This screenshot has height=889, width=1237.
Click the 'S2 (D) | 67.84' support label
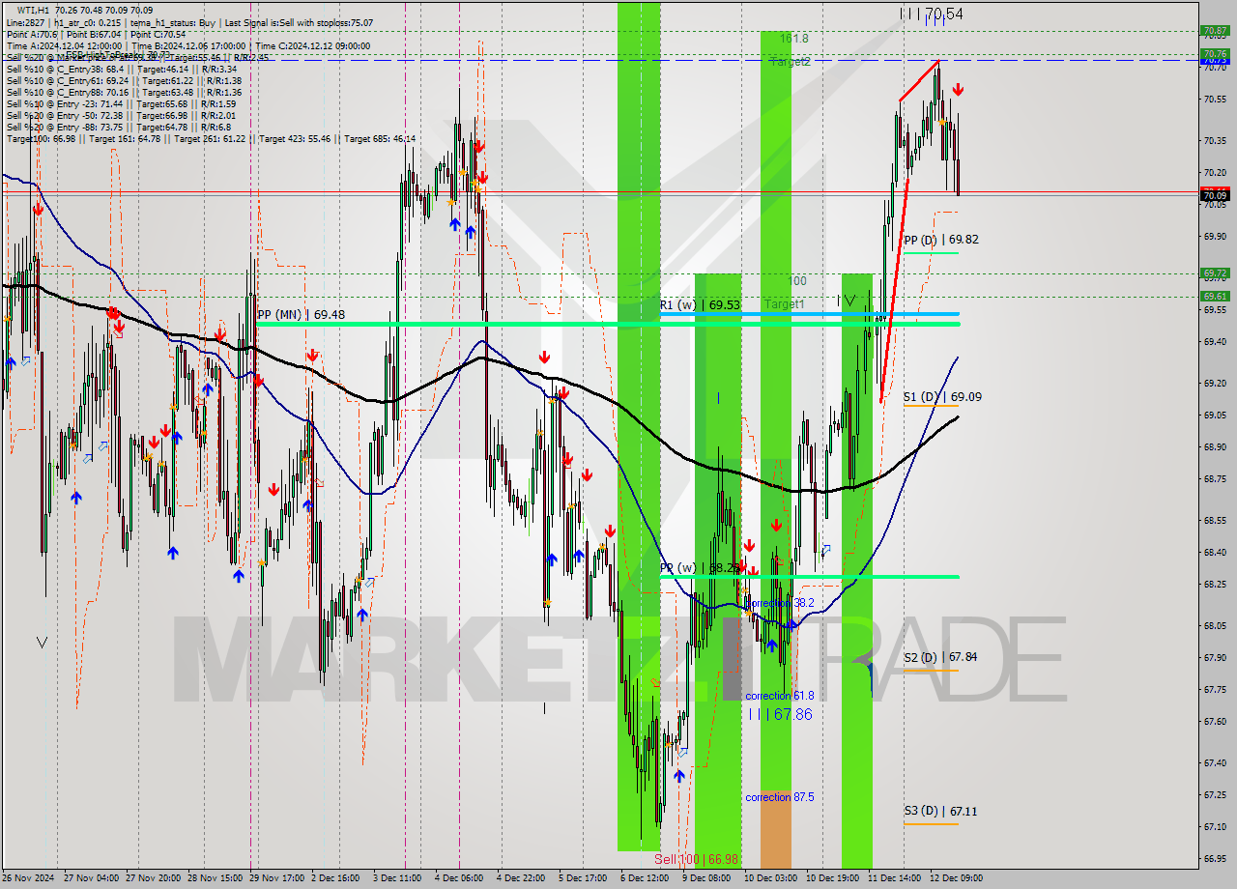tap(940, 657)
